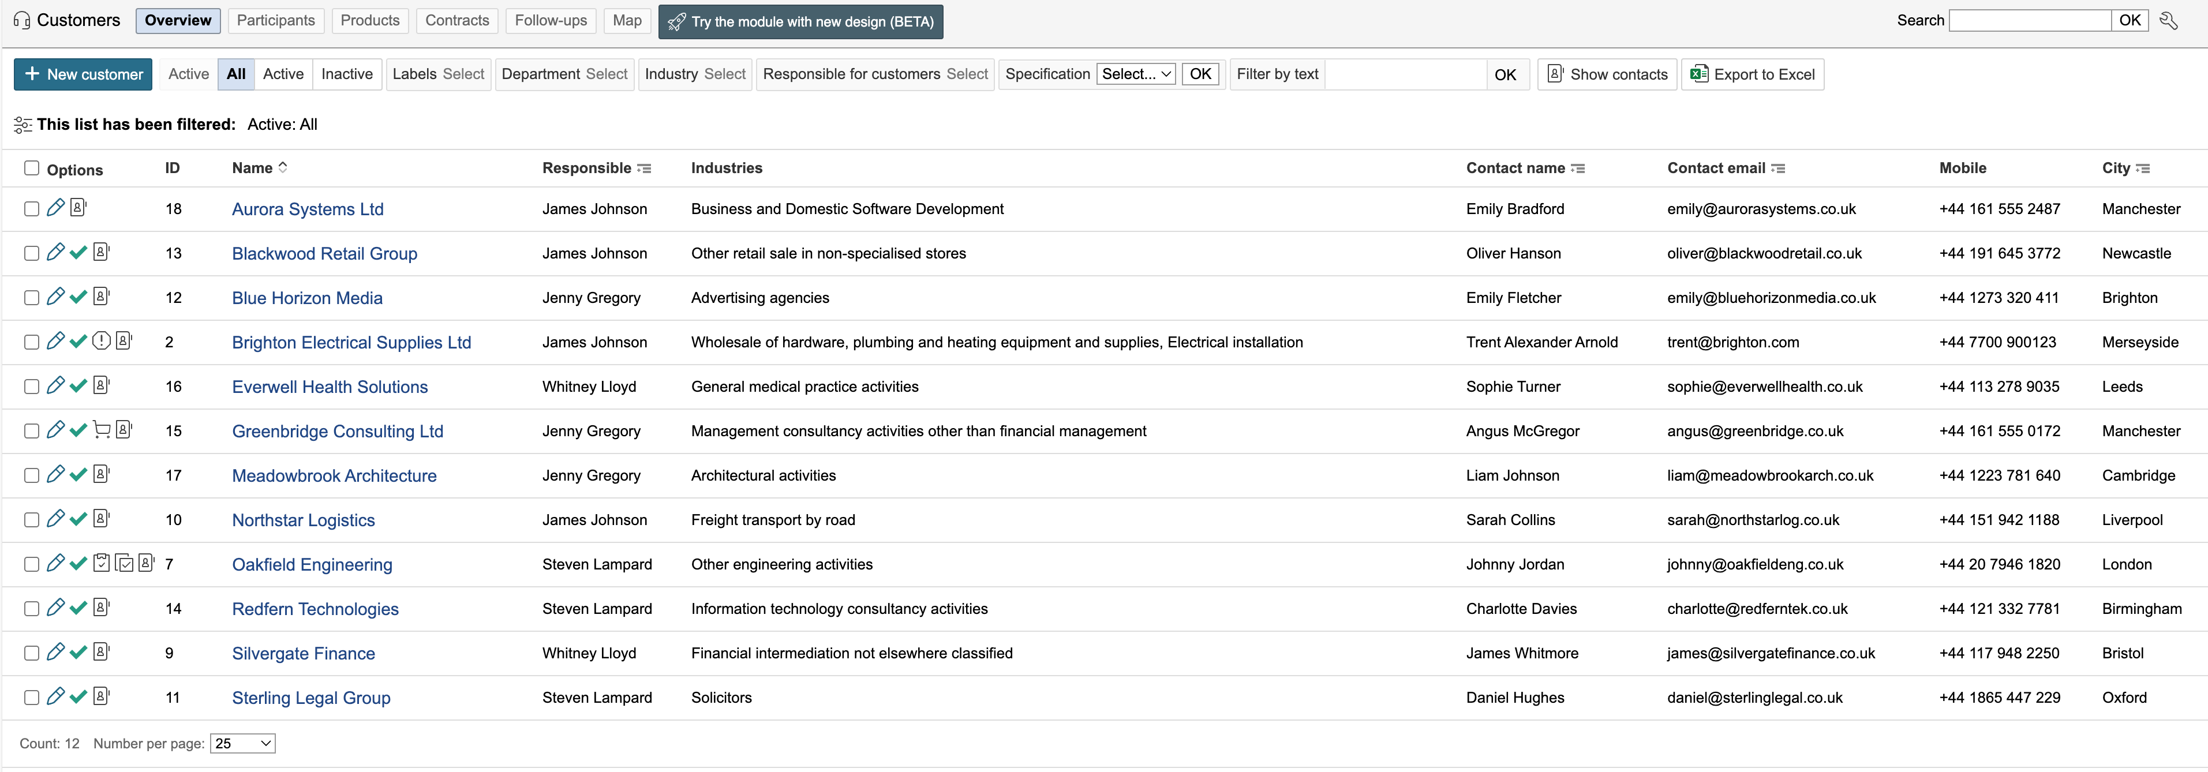Click the City column filter icon
Image resolution: width=2208 pixels, height=772 pixels.
[x=2143, y=169]
